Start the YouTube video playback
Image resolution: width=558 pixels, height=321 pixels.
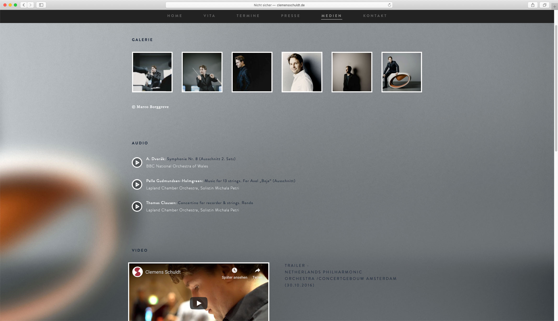click(198, 303)
